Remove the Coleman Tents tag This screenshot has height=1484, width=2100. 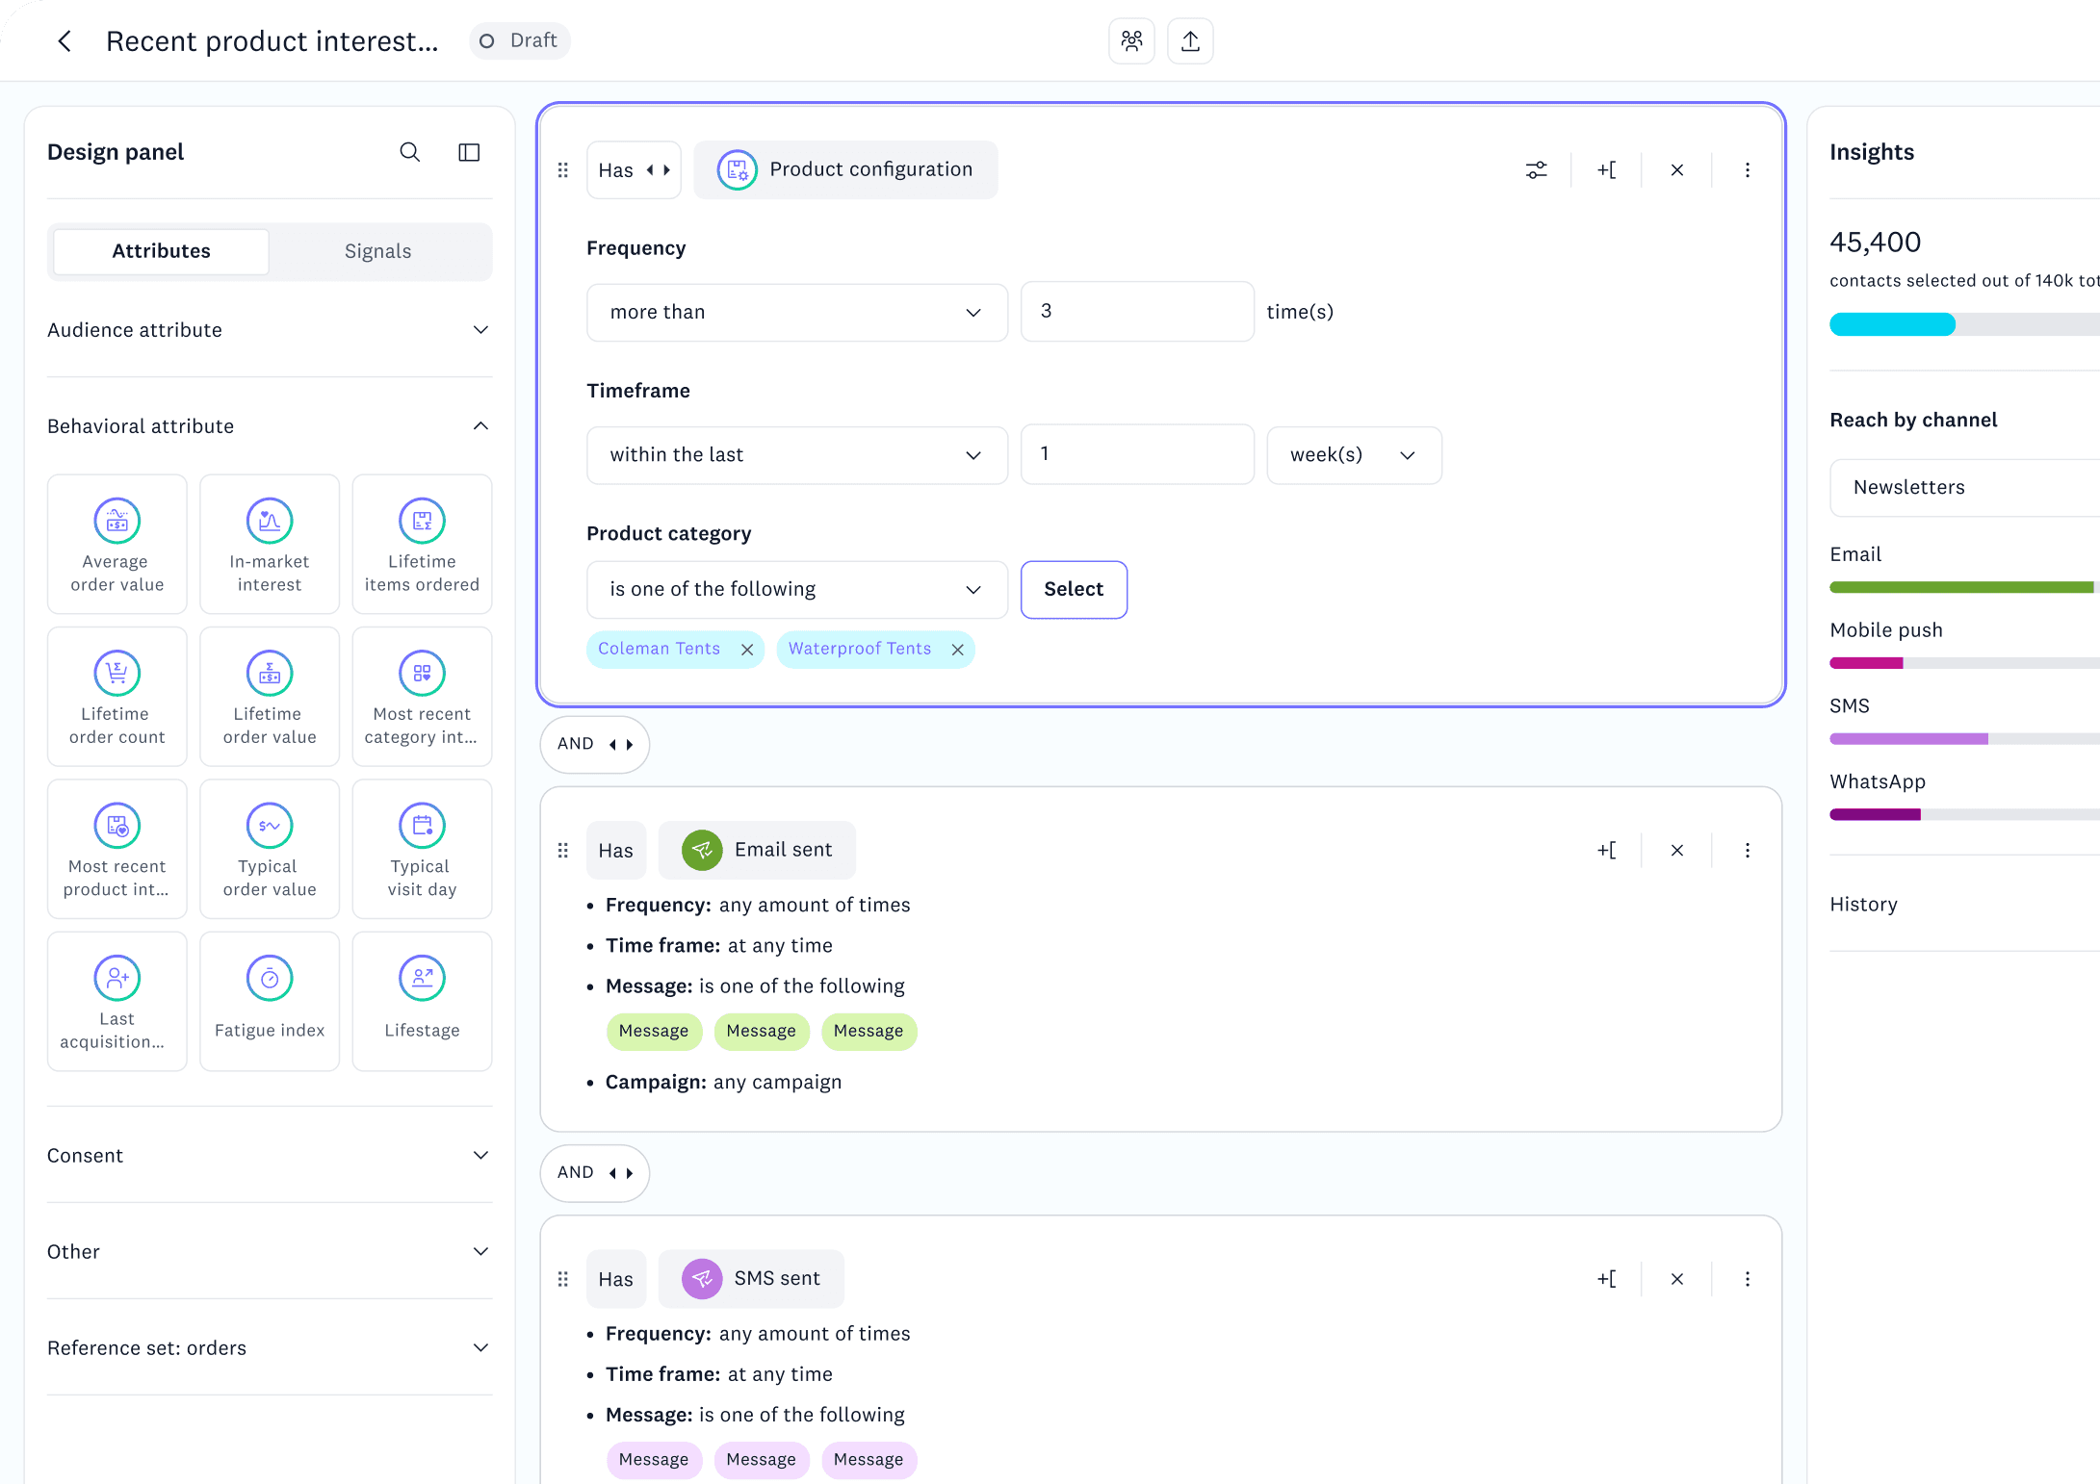[x=747, y=650]
